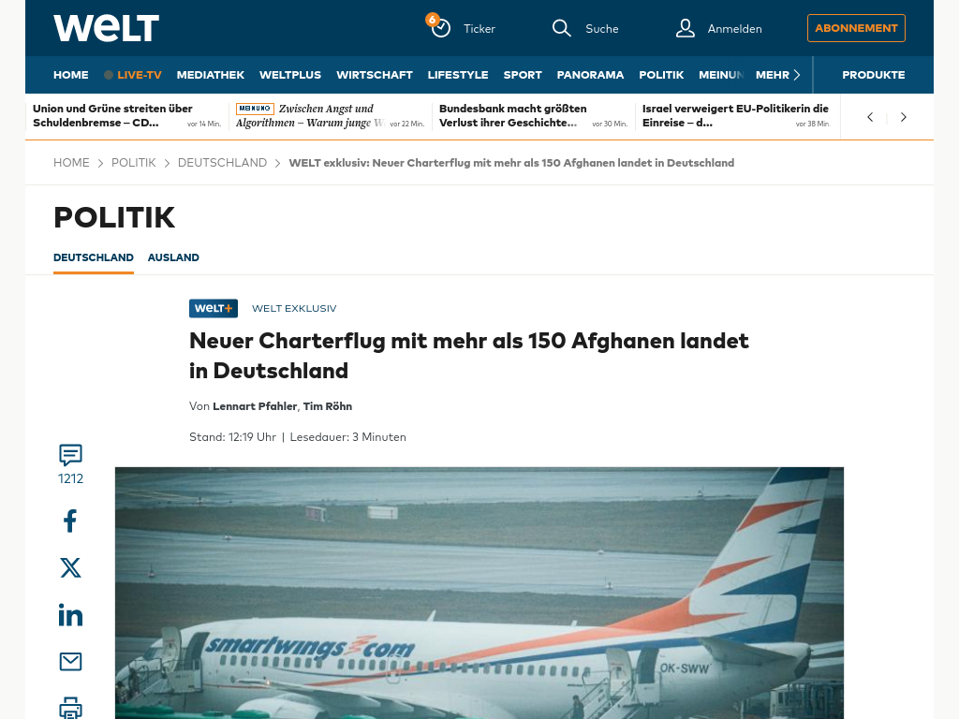Click the print icon in sidebar
This screenshot has width=959, height=719.
click(x=70, y=708)
